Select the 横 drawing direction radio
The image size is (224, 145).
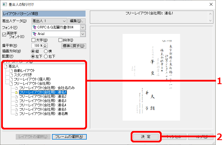[x=46, y=51]
